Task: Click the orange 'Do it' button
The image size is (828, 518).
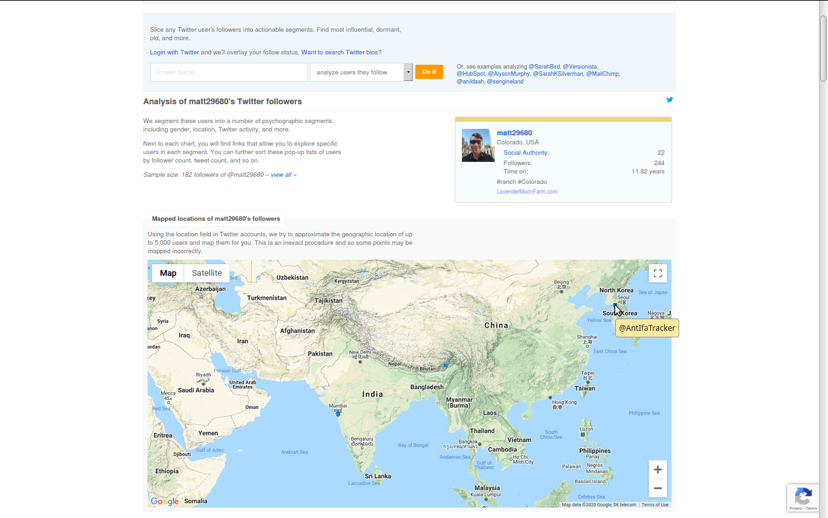Action: coord(429,72)
